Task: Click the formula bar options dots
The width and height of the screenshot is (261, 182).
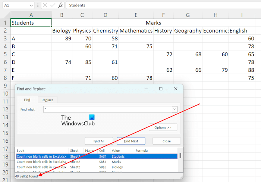Action: (x=38, y=5)
